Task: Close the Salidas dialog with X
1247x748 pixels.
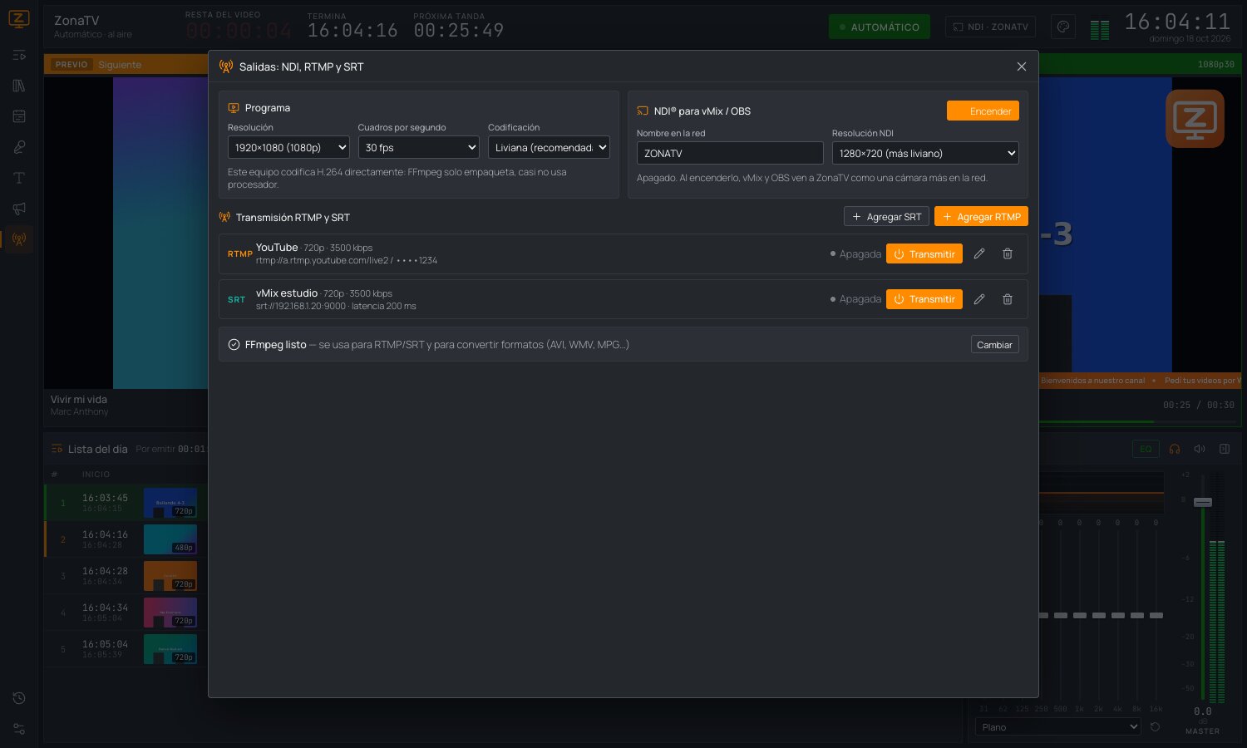Action: coord(1022,66)
